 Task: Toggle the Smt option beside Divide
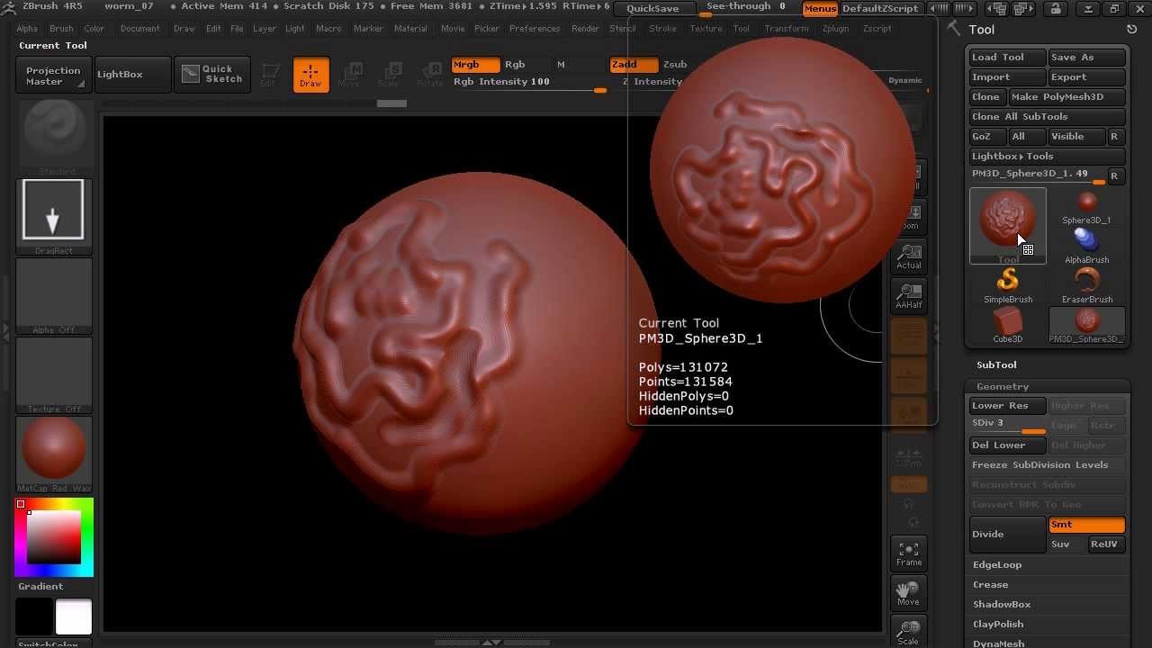pyautogui.click(x=1087, y=525)
